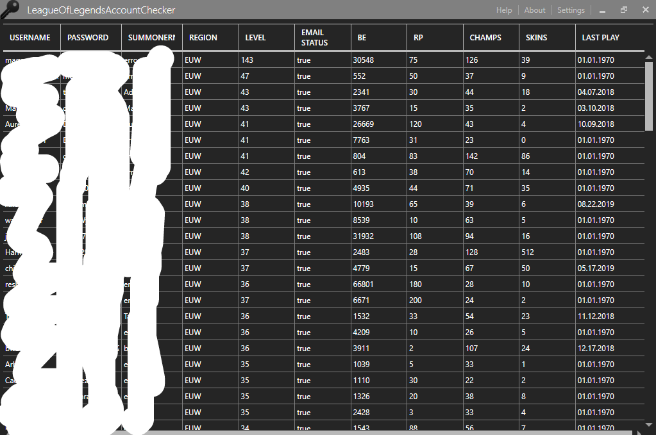Select the last play cell "10.09.2018"
Image resolution: width=656 pixels, height=435 pixels.
pos(610,124)
